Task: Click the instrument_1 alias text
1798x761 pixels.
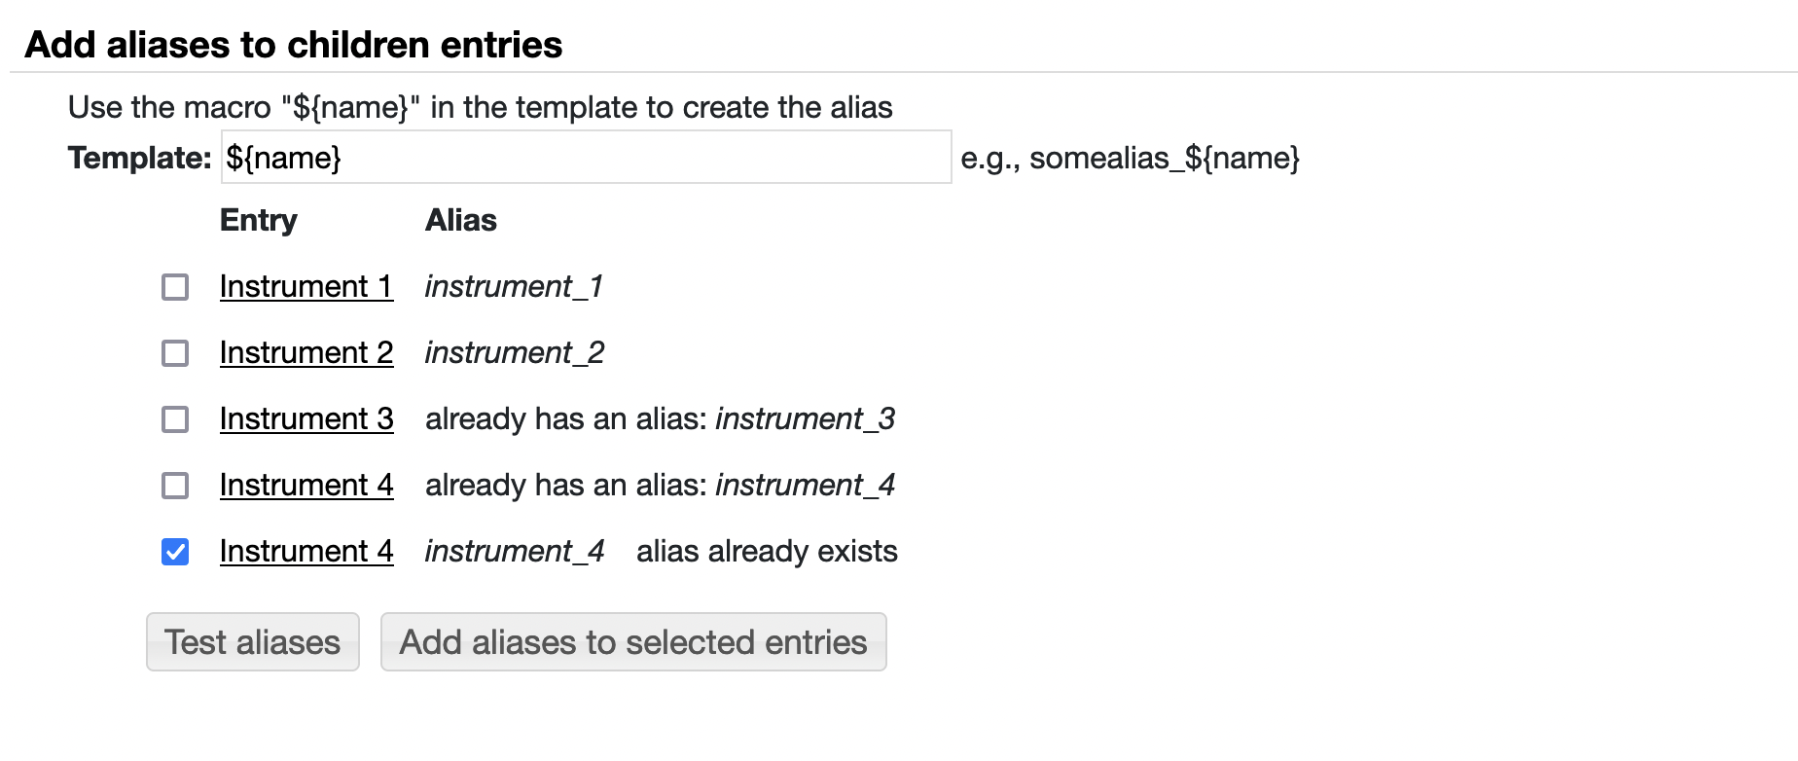Action: [x=514, y=287]
